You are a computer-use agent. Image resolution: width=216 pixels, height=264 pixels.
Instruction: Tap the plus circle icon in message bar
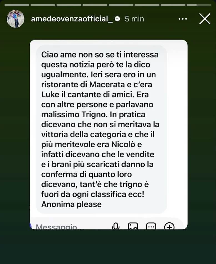click(169, 226)
